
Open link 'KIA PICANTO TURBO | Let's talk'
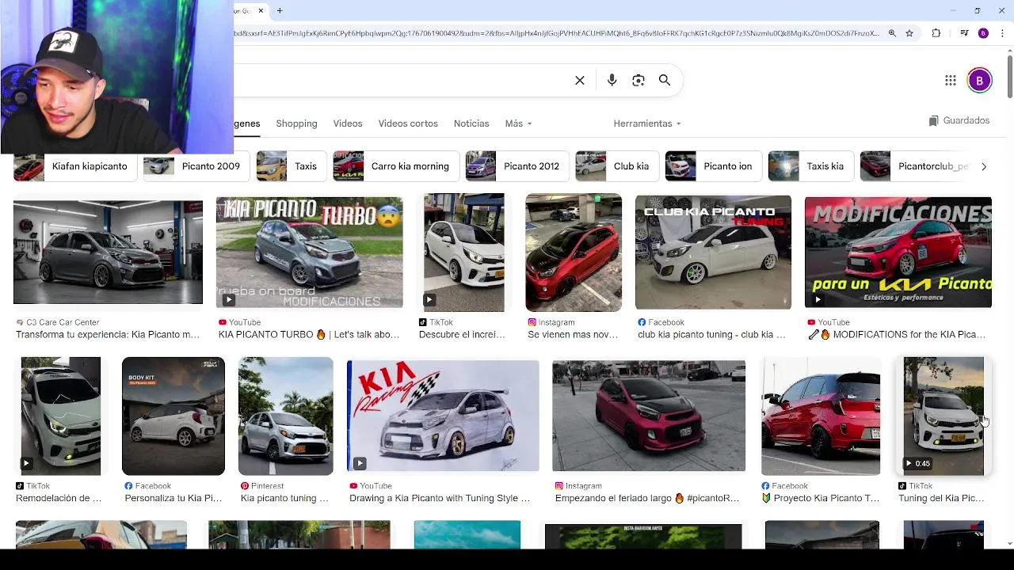pos(309,335)
